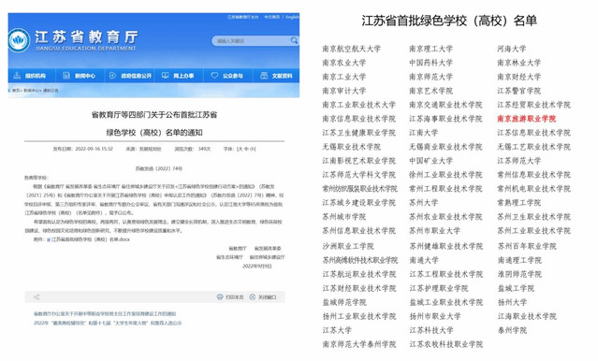Screen dimensions: 598x361
Task: Click 淮阴师范学院 in the list
Action: click(x=519, y=274)
